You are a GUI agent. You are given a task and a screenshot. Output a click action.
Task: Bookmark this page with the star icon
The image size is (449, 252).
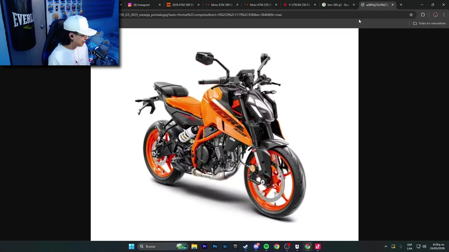pos(411,15)
